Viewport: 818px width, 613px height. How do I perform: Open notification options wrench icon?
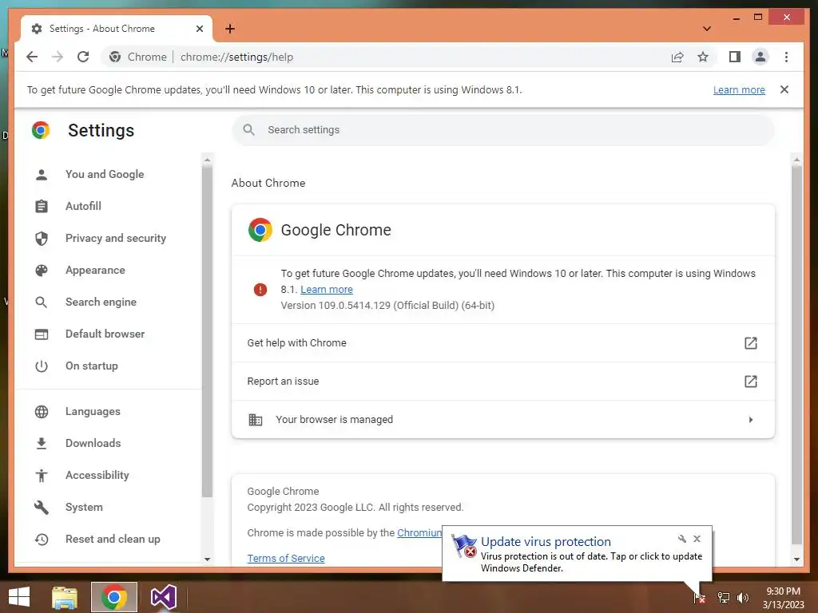click(682, 539)
